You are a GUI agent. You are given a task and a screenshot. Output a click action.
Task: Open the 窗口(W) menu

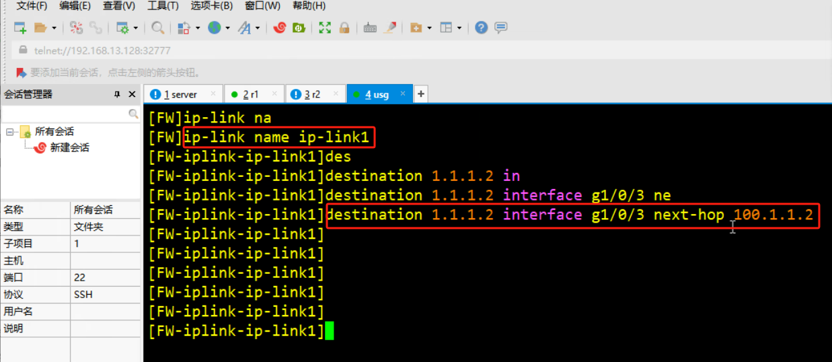click(262, 5)
